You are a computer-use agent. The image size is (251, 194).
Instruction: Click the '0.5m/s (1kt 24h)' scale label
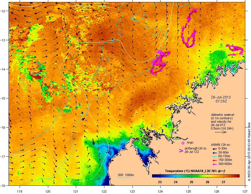click(x=222, y=128)
